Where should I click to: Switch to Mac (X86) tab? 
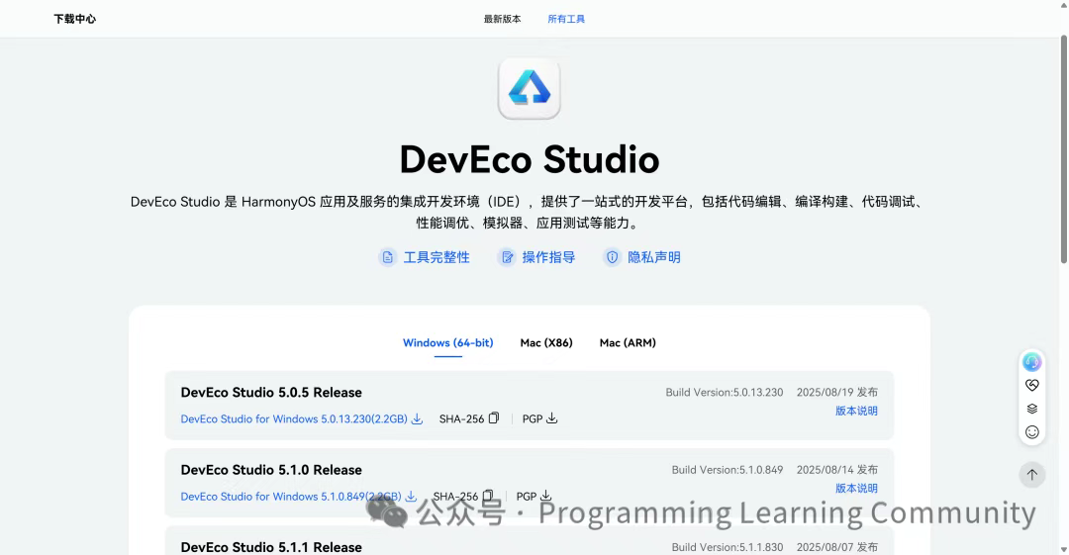(x=546, y=343)
